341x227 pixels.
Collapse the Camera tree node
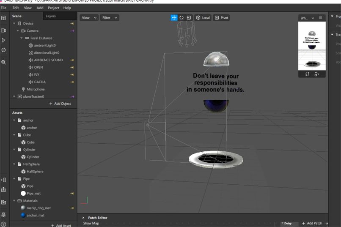(x=18, y=31)
